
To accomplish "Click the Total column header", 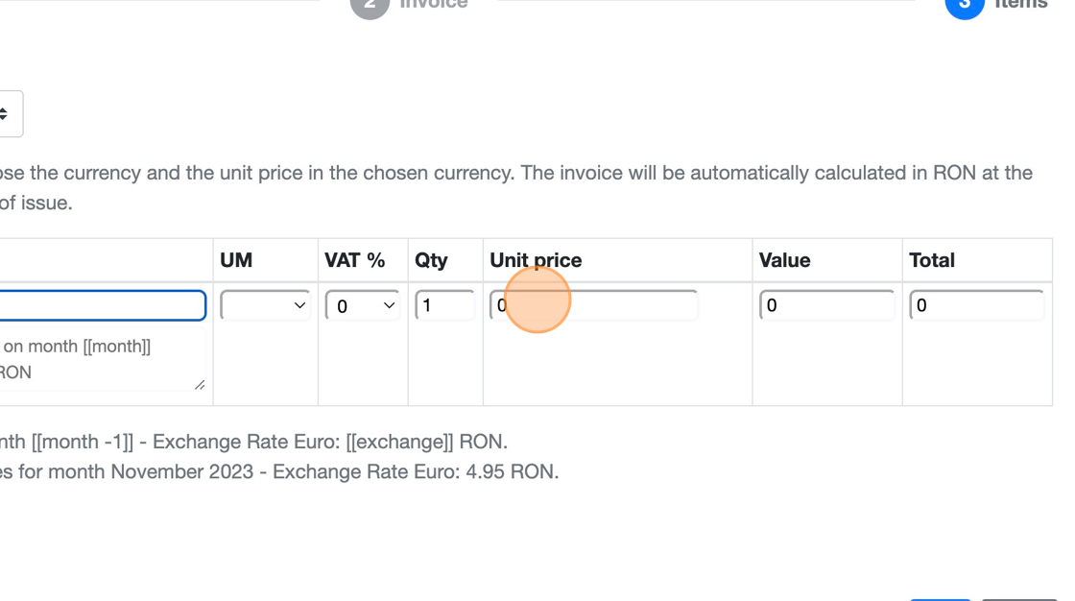I will (x=931, y=260).
